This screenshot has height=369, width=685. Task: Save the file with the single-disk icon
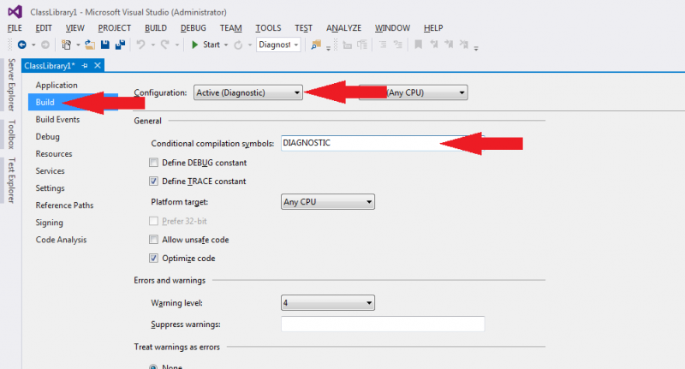coord(104,45)
